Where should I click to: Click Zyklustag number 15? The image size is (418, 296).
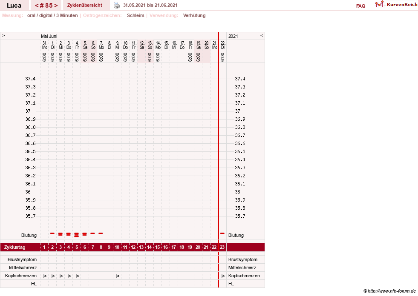click(x=158, y=247)
